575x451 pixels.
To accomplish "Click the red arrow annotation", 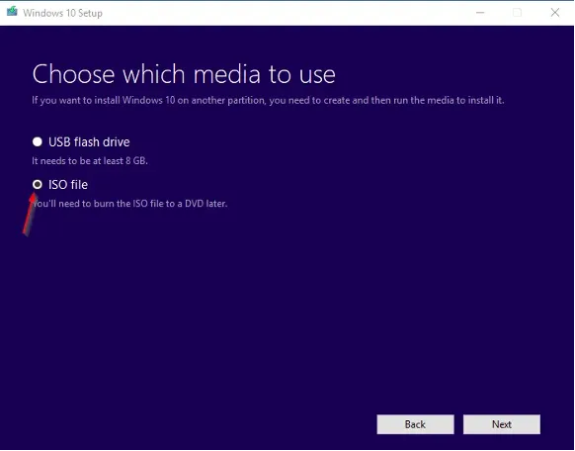I will tap(31, 215).
